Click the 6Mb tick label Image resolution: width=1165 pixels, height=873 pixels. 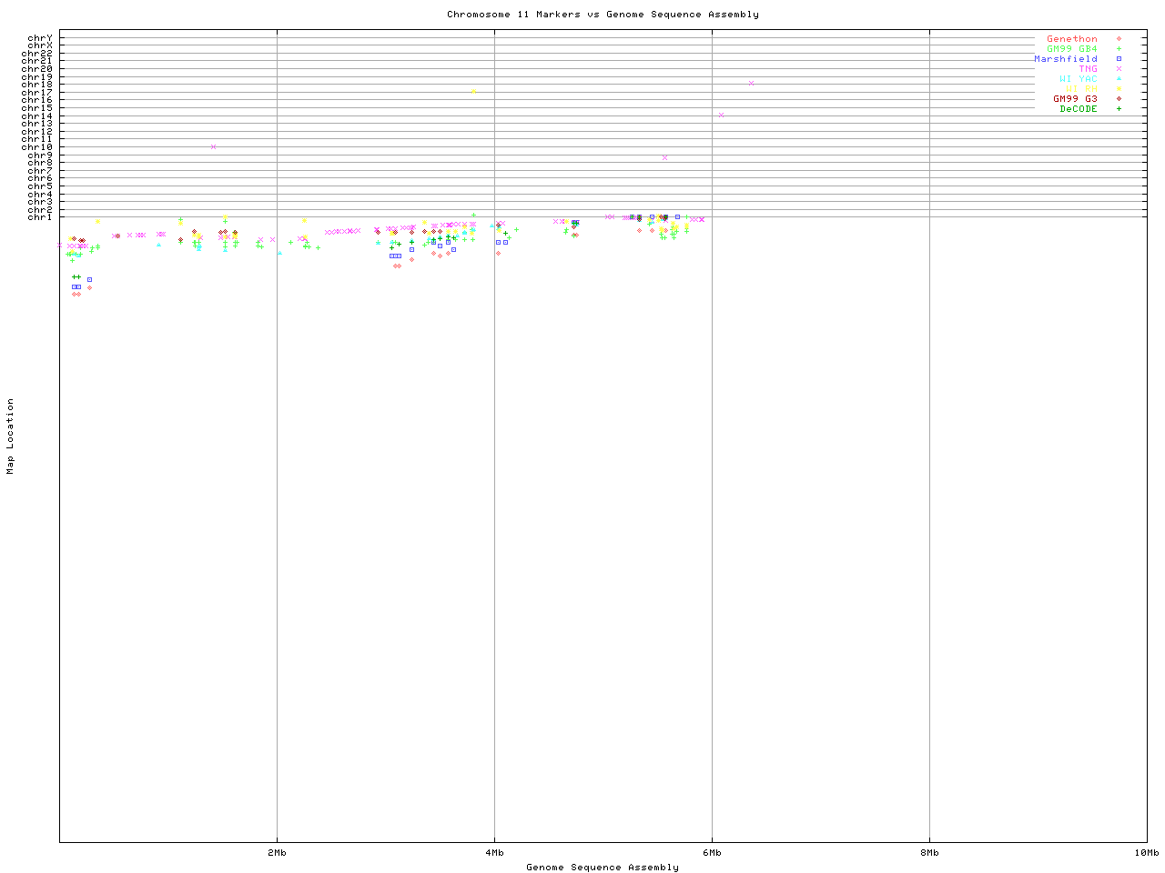pyautogui.click(x=712, y=852)
